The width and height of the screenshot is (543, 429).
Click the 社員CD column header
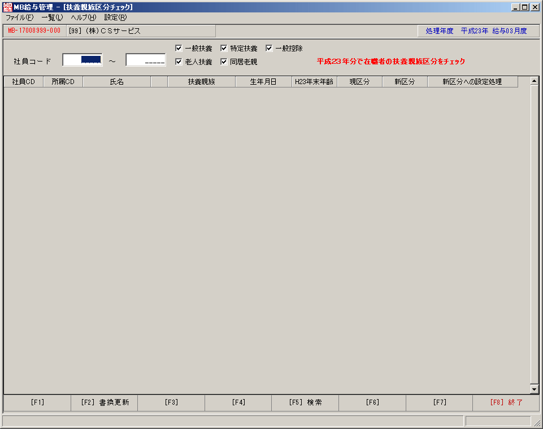24,82
